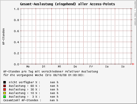The width and height of the screenshot is (137, 104).
Task: Click the 'Fr' day label on axis
Action: tap(91, 67)
